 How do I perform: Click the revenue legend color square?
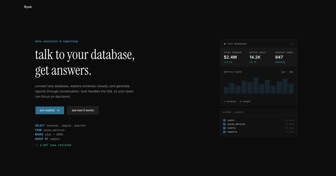point(225,101)
